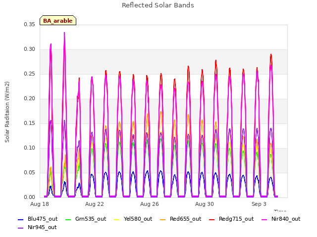Screen dimensions: 317x237
Task: Click the Yel580_out legend label
Action: click(138, 219)
